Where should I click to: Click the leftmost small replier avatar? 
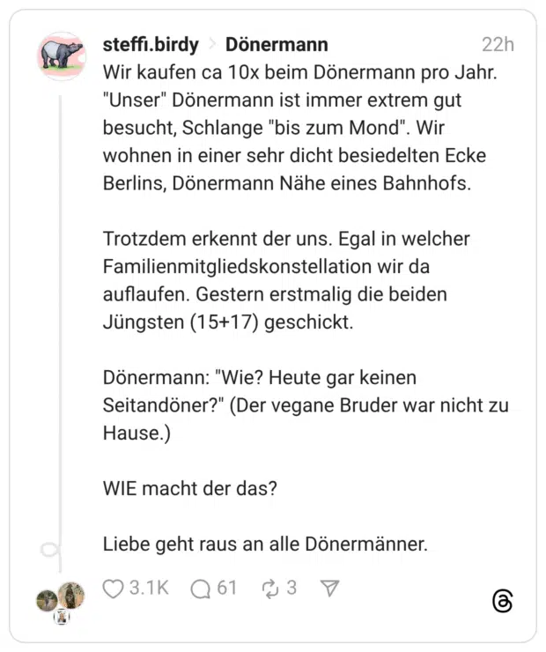[47, 602]
